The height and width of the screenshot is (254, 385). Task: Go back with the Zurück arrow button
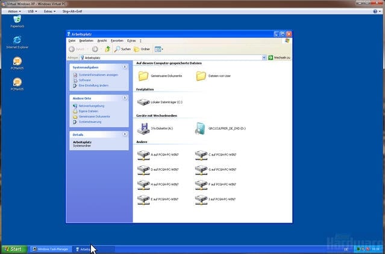(x=77, y=49)
